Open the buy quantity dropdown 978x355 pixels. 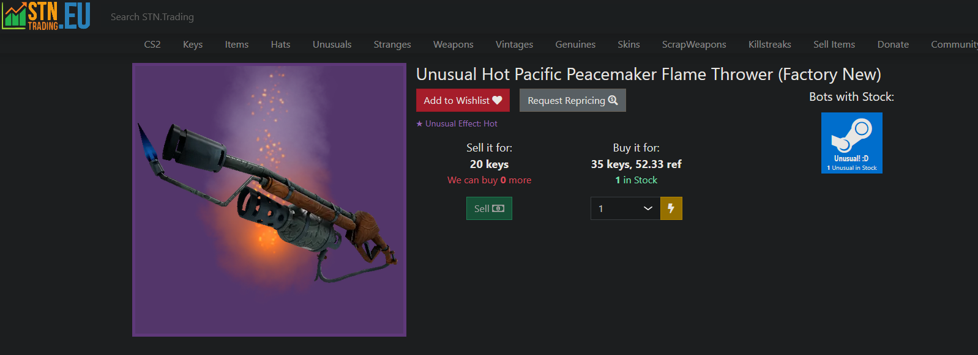(x=625, y=208)
